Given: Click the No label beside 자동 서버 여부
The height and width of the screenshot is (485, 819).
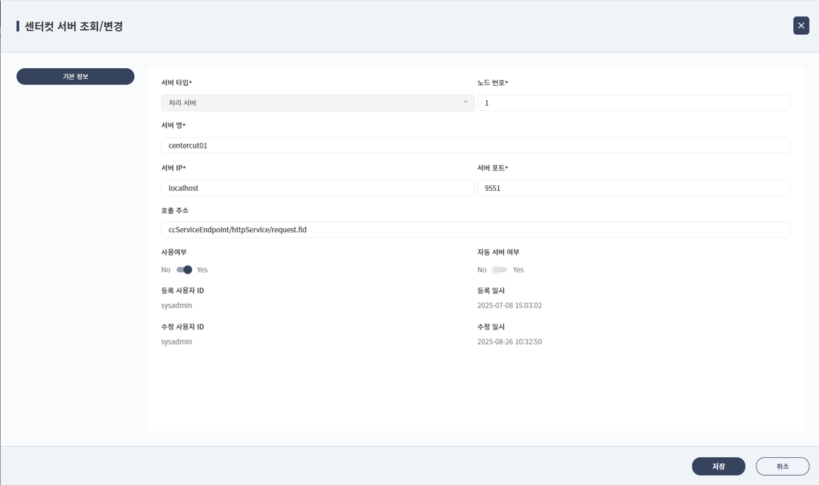Looking at the screenshot, I should point(482,270).
